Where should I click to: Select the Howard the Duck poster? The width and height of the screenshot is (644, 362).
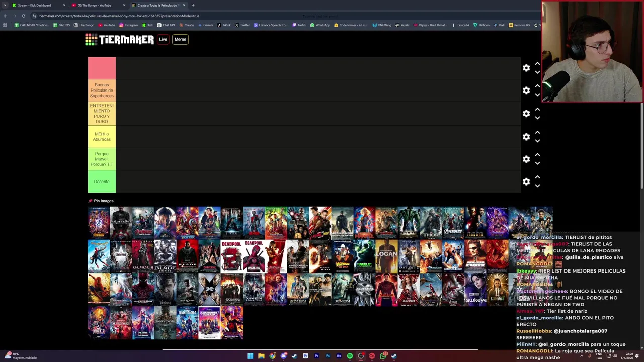[x=342, y=256]
